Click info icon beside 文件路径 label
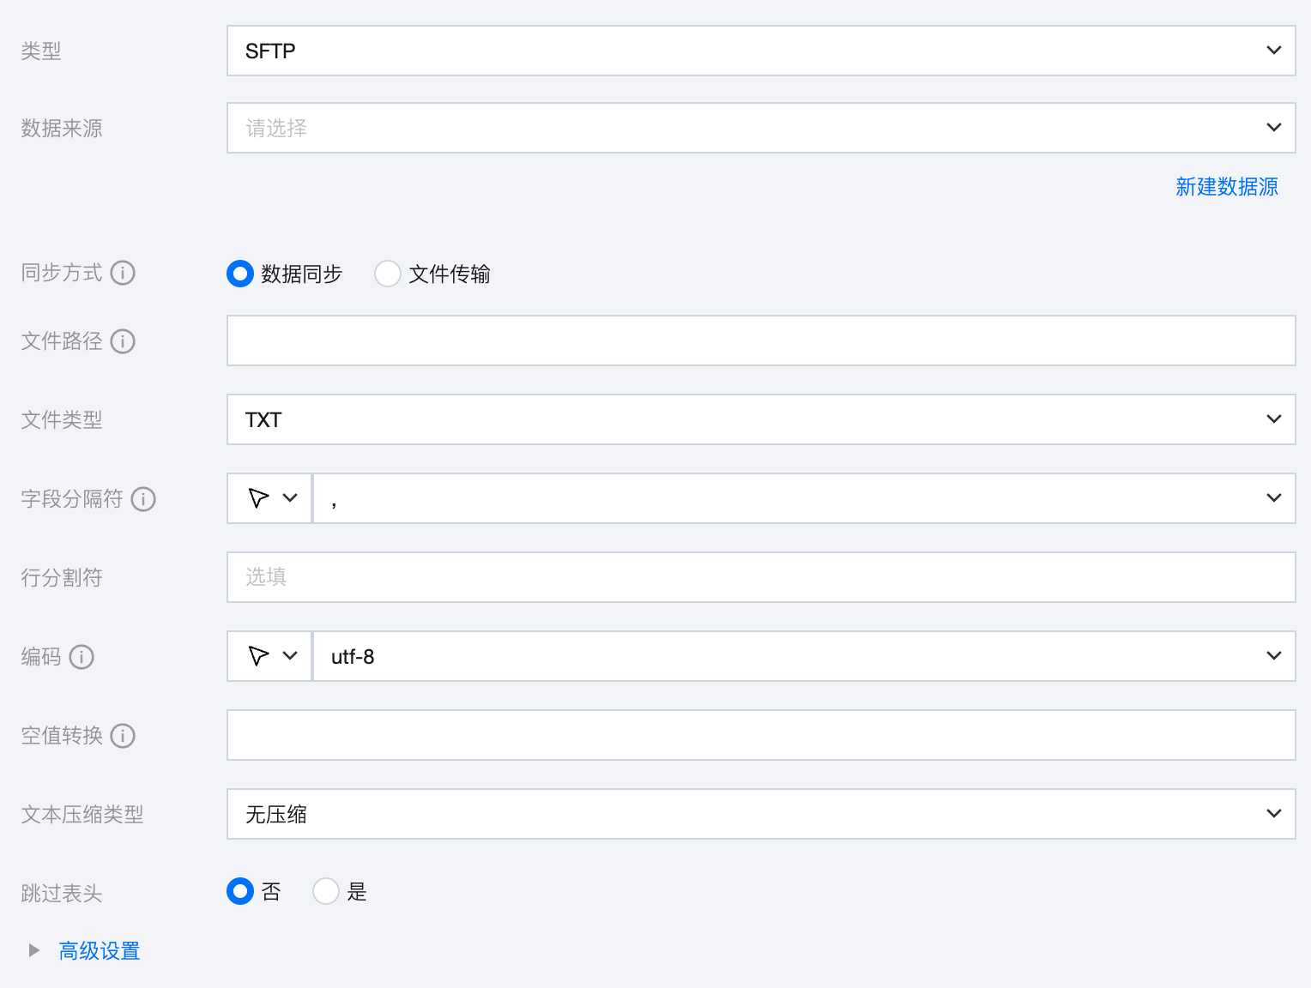This screenshot has width=1311, height=988. point(123,341)
